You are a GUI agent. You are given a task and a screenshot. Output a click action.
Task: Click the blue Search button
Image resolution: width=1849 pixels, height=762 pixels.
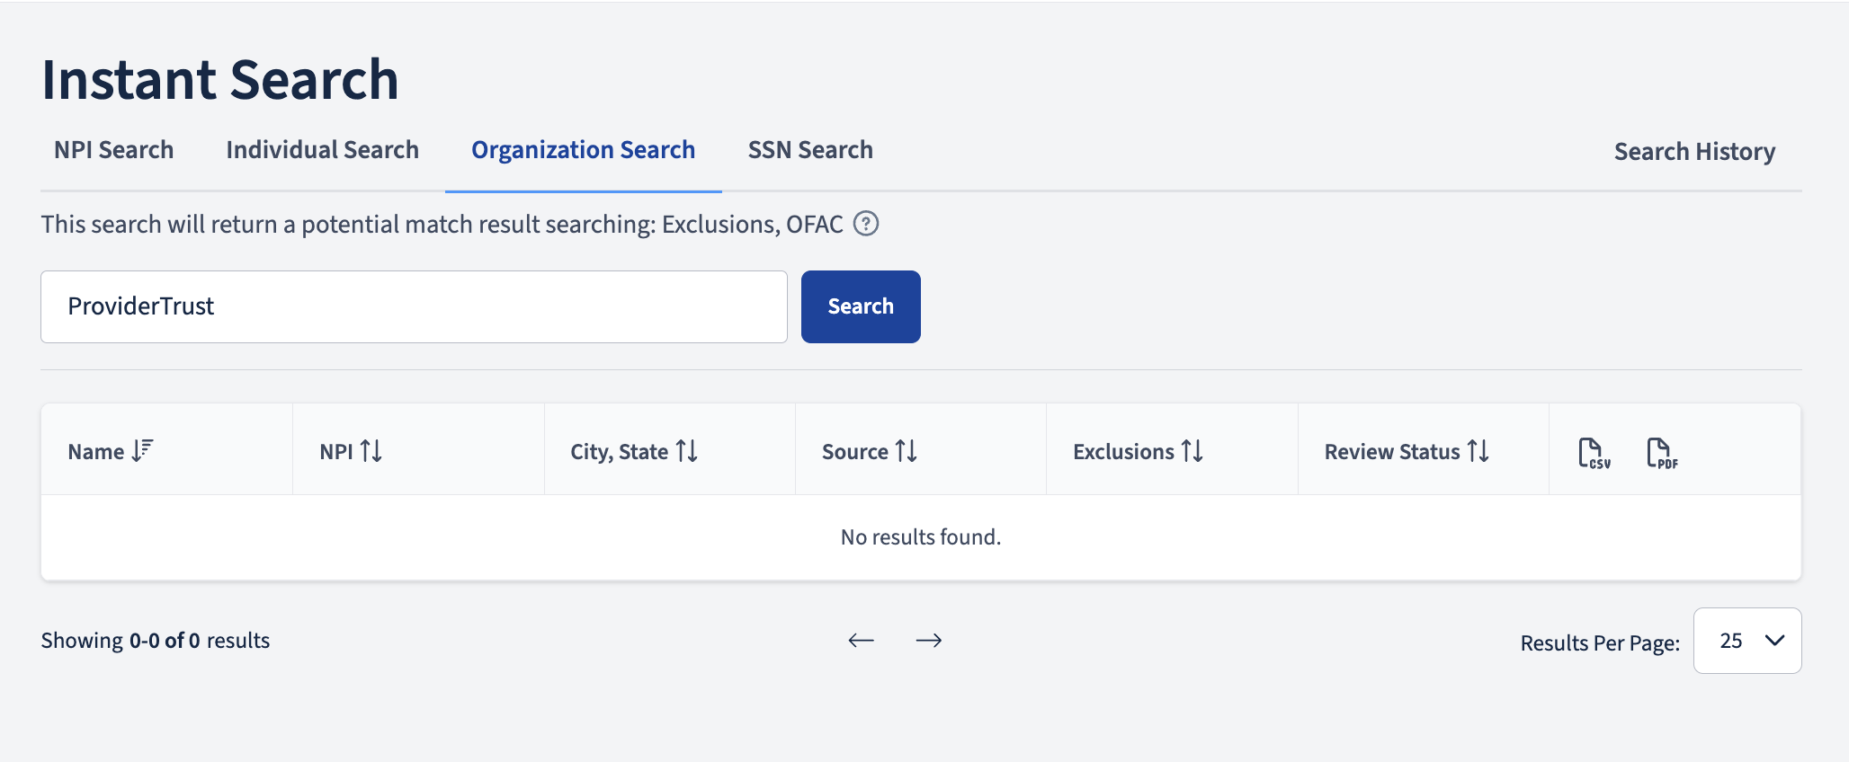(x=861, y=306)
